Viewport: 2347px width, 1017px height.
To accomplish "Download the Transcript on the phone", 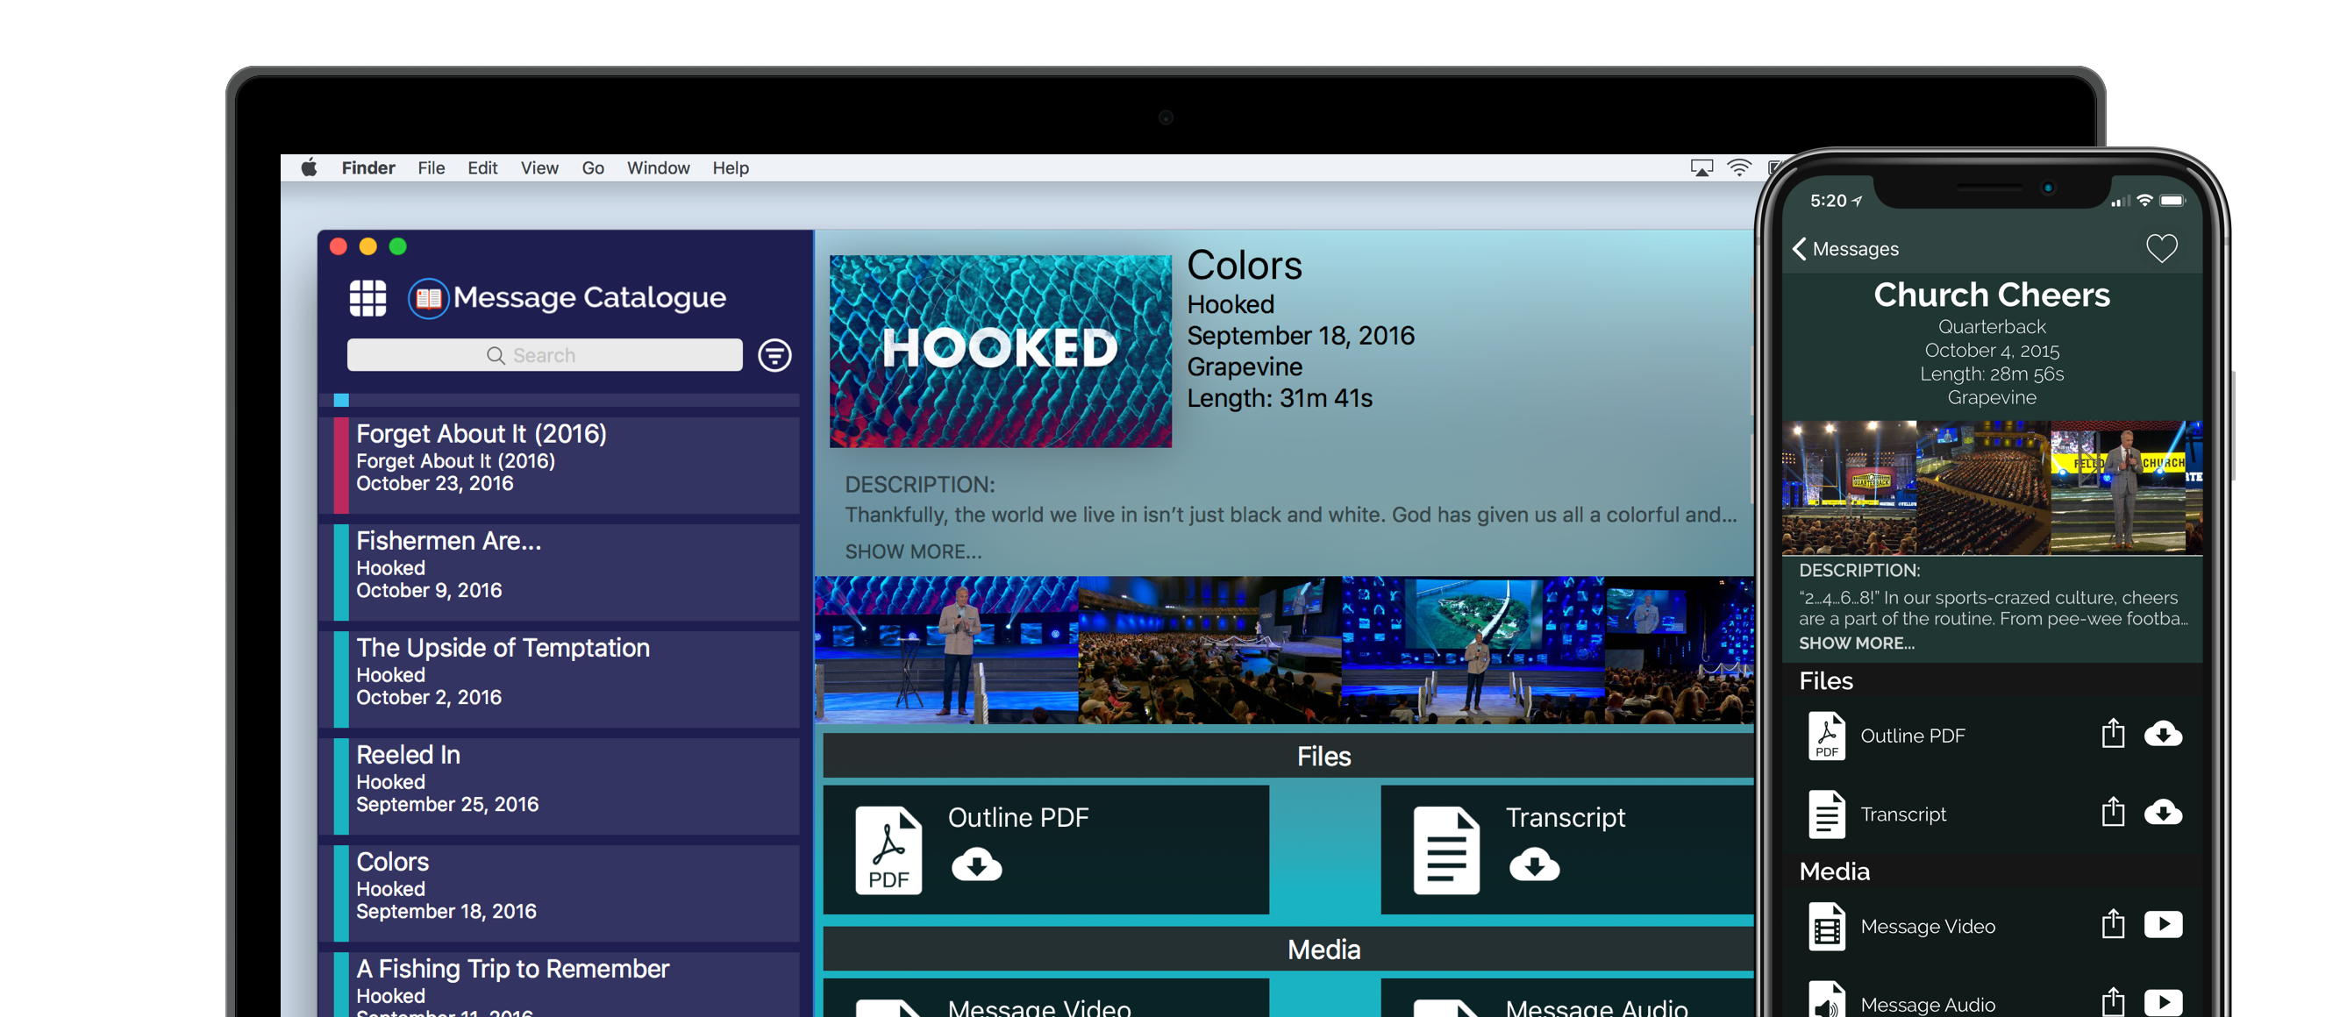I will coord(2163,812).
